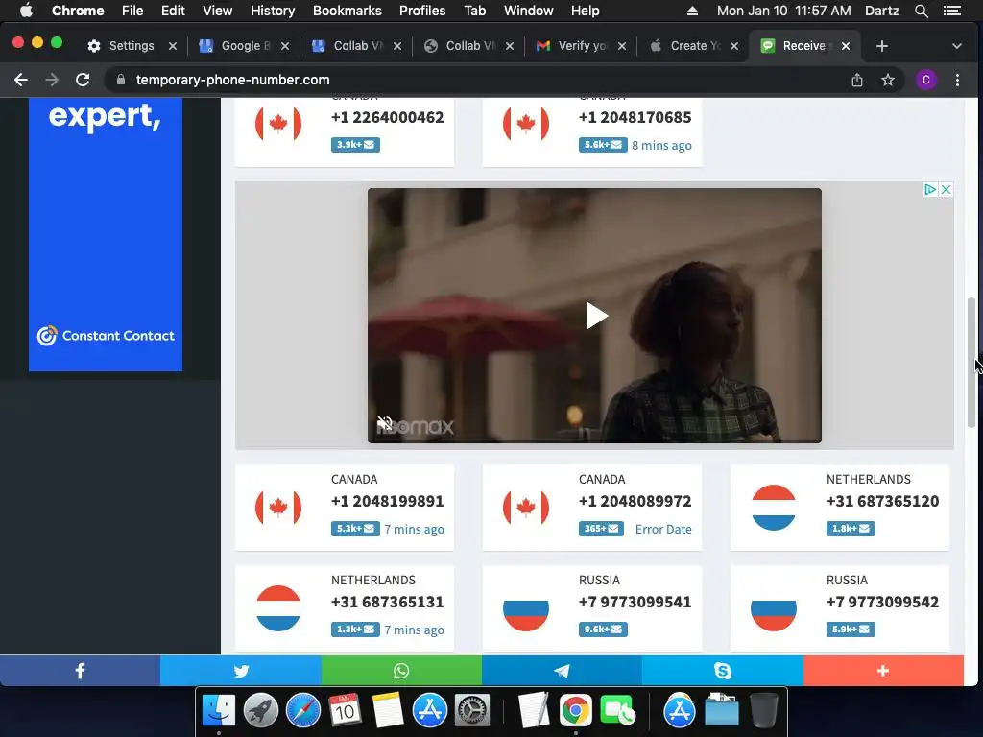The image size is (983, 737).
Task: Share via the Skype icon
Action: [x=722, y=671]
